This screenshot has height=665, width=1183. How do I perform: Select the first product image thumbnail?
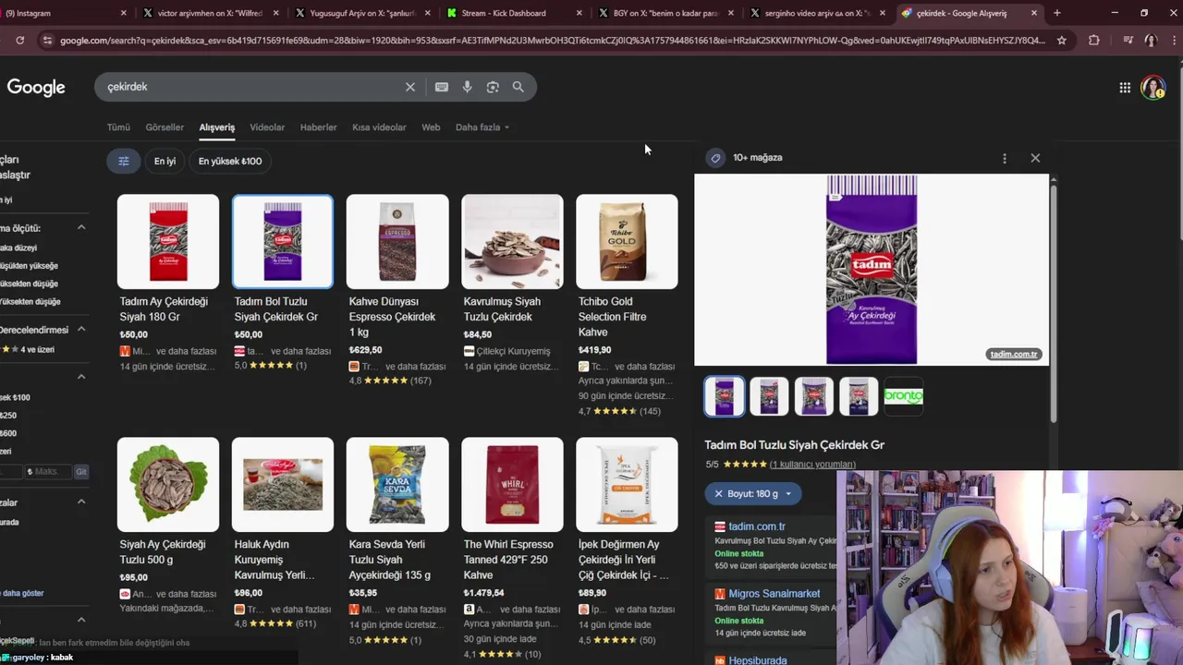(x=725, y=396)
